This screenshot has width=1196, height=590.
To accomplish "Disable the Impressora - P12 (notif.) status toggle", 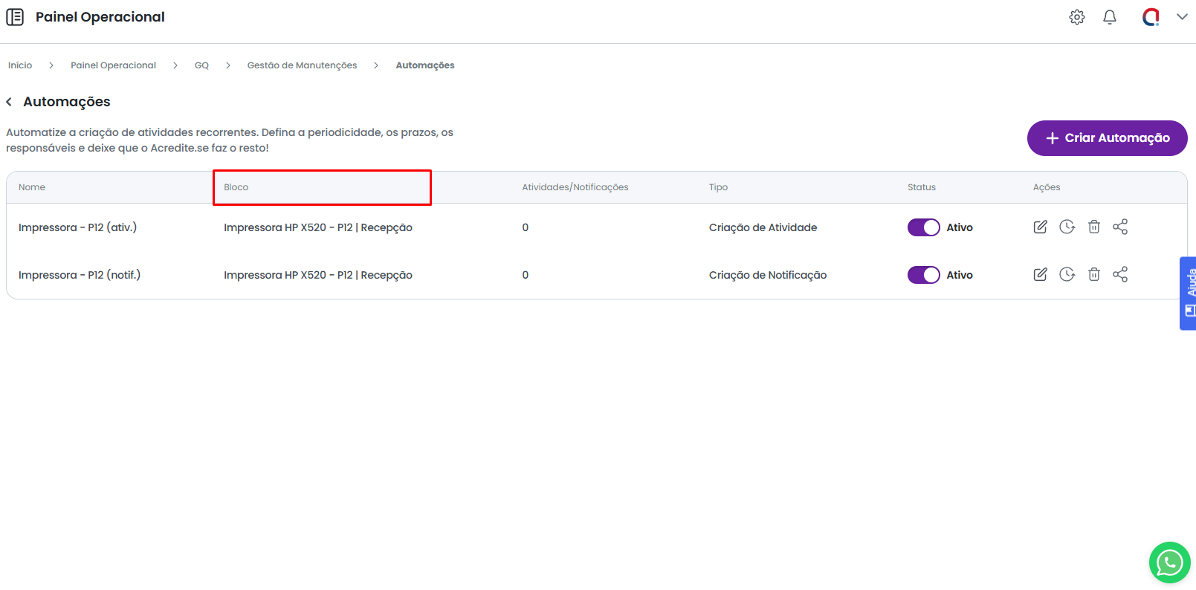I will click(x=923, y=275).
